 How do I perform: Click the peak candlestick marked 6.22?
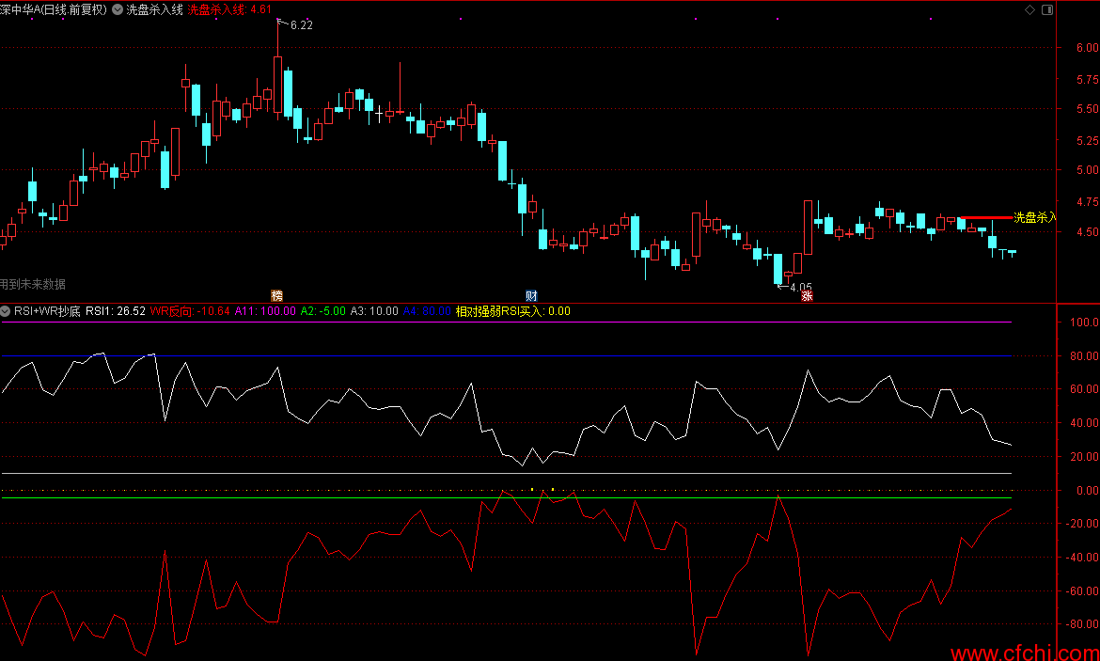pos(277,85)
